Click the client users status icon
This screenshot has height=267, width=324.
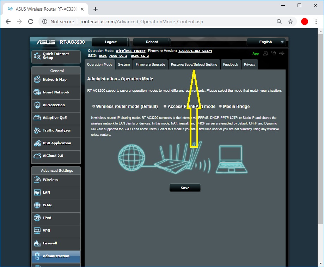point(266,53)
